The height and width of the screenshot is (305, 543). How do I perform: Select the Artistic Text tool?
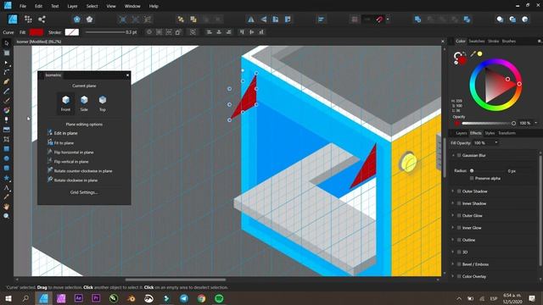tap(6, 187)
